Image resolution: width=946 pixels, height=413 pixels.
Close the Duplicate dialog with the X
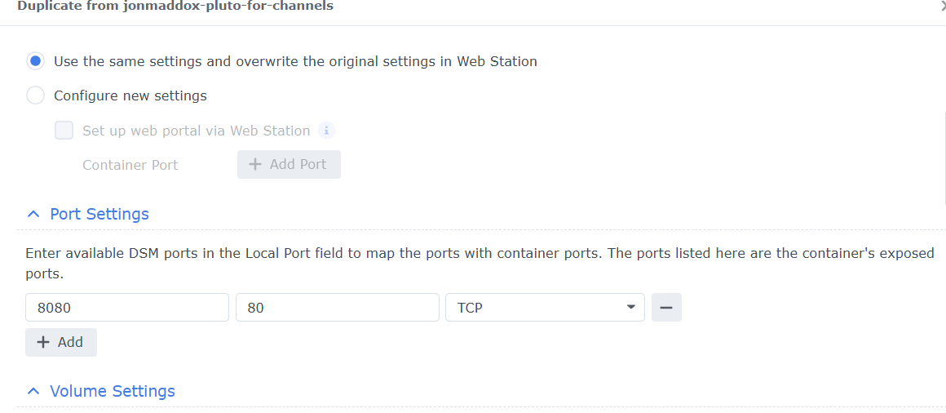tap(942, 7)
